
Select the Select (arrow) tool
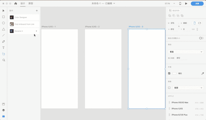[x=4, y=11]
